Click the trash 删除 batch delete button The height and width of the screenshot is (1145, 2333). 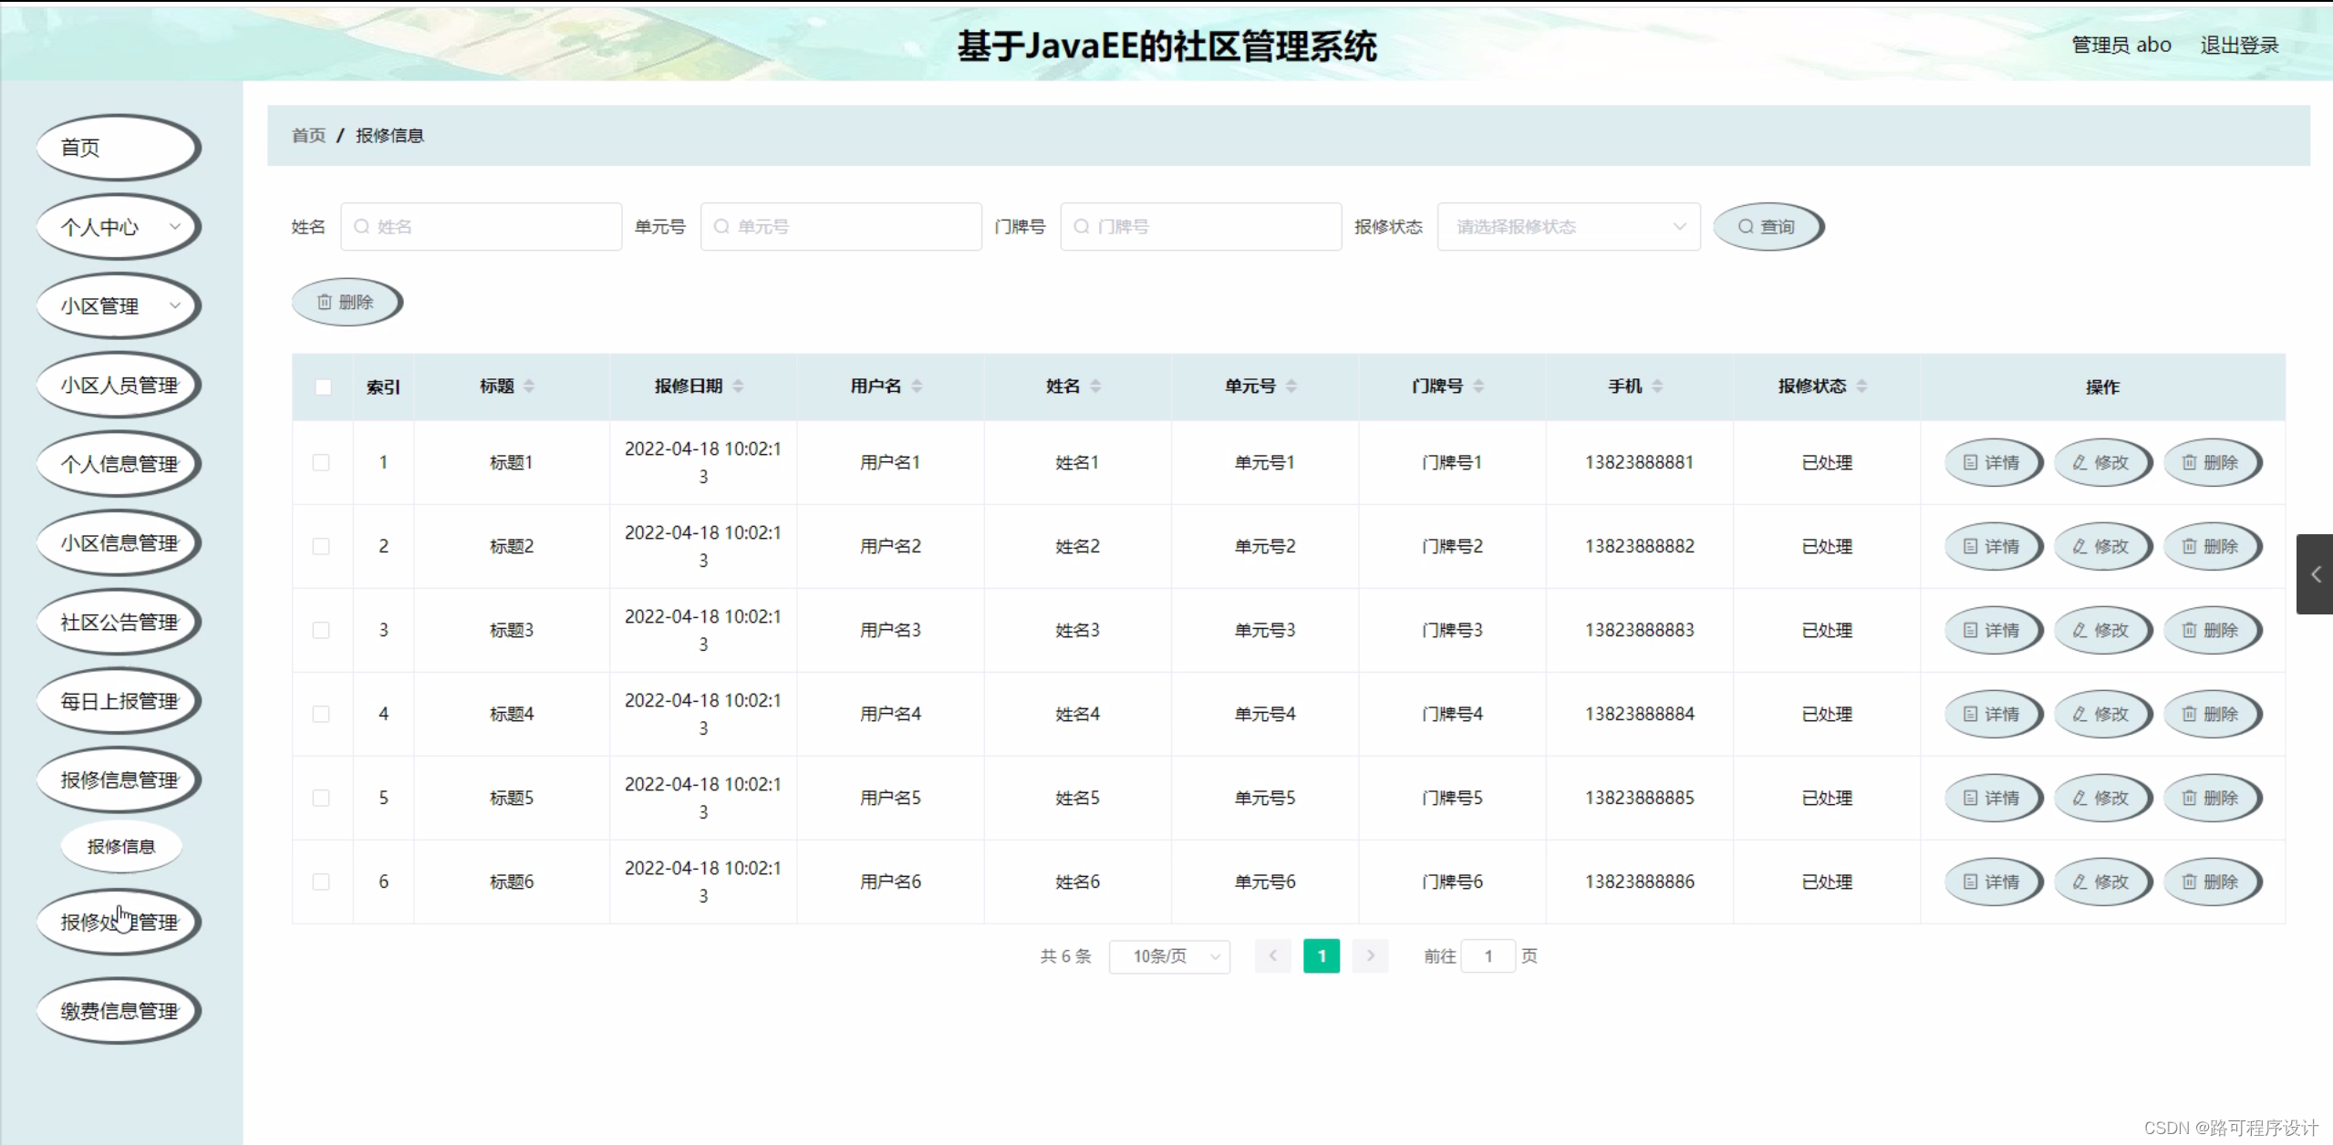click(346, 303)
